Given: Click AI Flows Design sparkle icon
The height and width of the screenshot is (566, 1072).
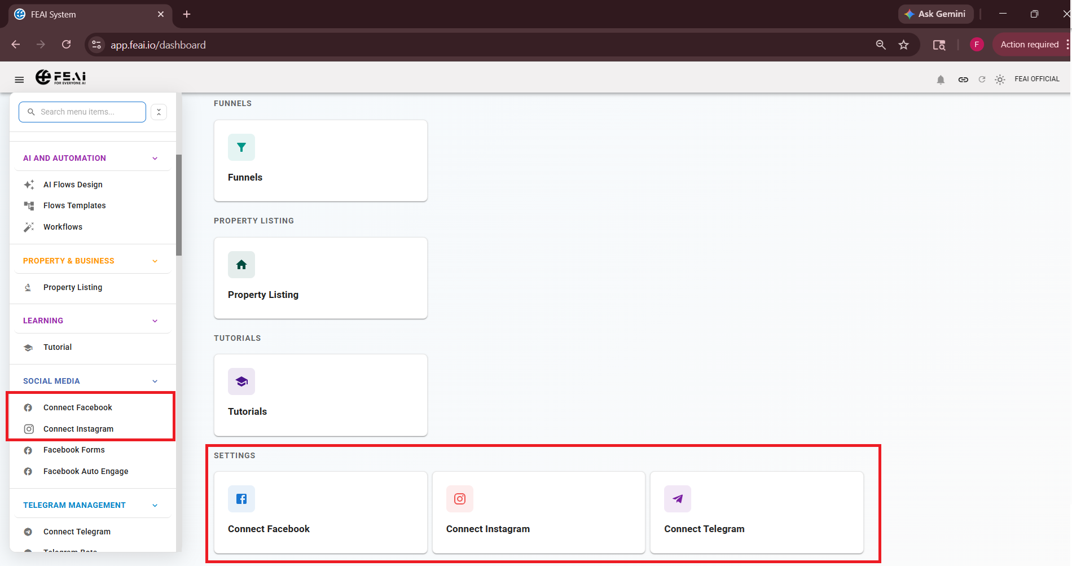Looking at the screenshot, I should [29, 185].
